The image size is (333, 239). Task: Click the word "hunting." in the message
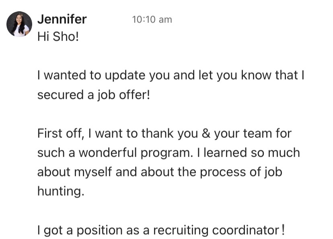pyautogui.click(x=61, y=191)
